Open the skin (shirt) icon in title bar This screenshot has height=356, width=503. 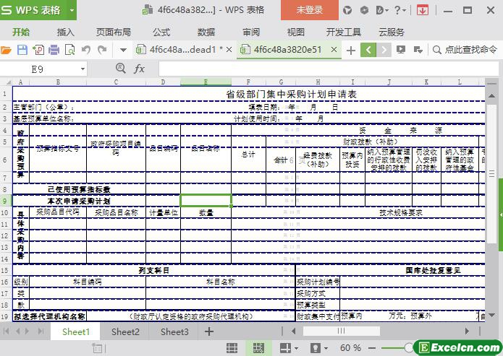[347, 10]
